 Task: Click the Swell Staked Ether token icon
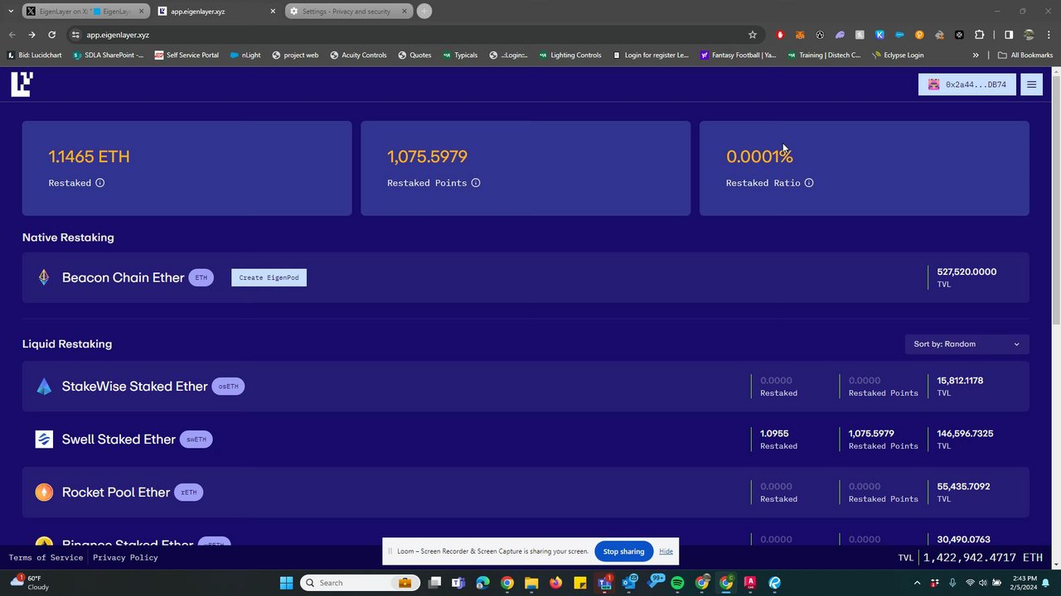pyautogui.click(x=44, y=440)
